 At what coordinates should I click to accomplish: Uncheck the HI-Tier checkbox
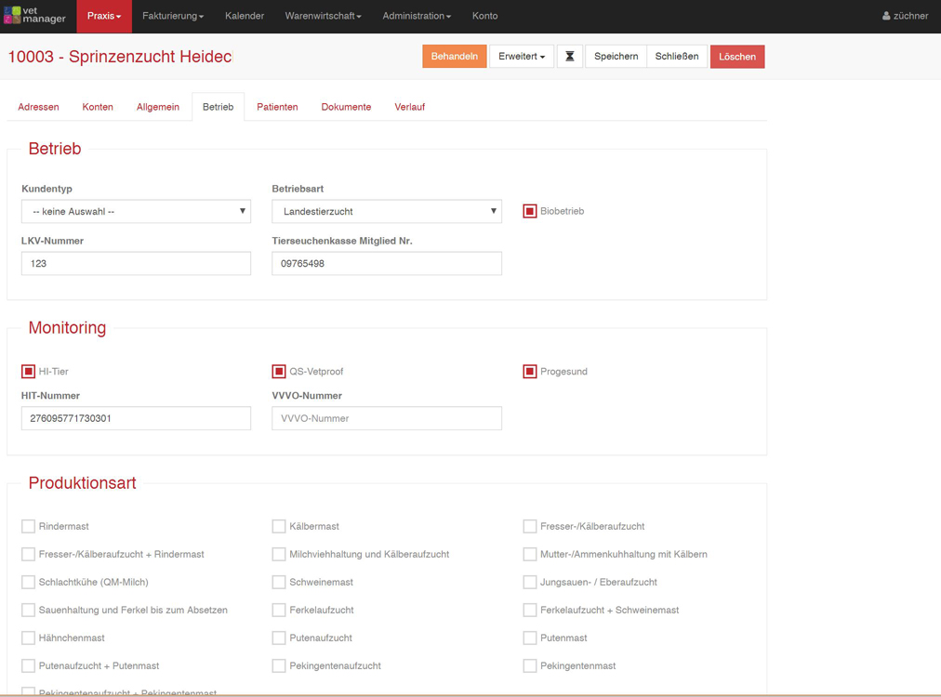point(29,372)
